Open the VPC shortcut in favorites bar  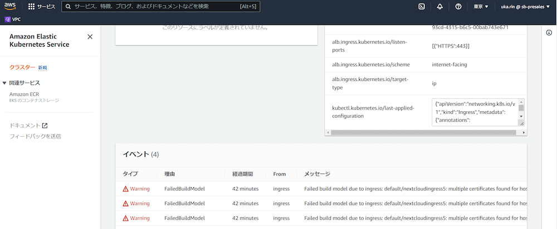coord(13,18)
